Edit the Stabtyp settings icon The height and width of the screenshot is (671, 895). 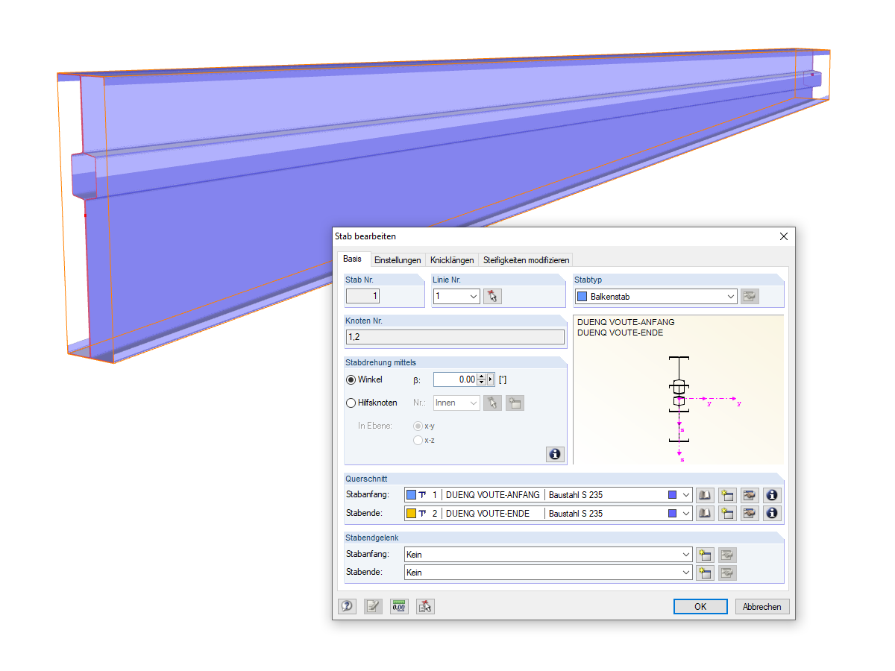[x=750, y=296]
